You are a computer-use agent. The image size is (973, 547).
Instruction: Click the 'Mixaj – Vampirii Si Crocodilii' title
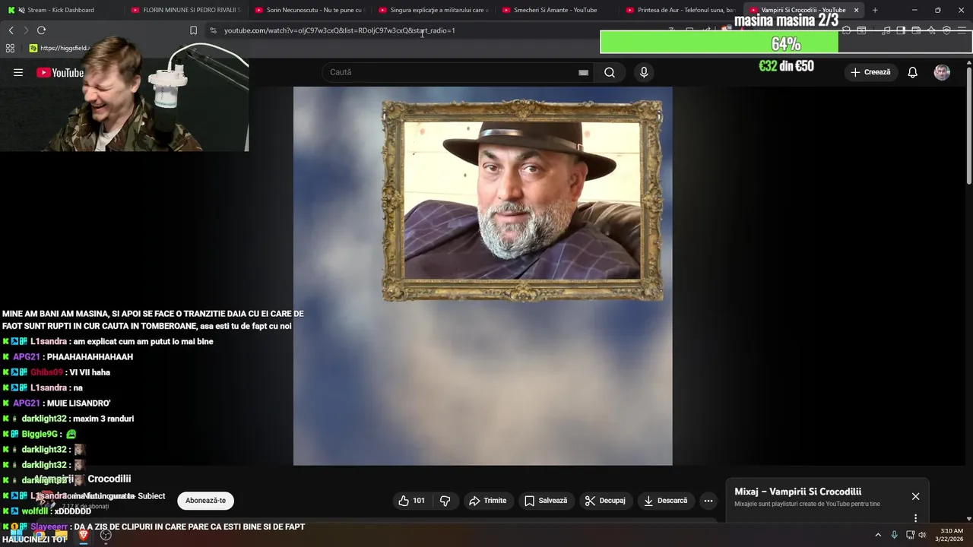(x=797, y=492)
